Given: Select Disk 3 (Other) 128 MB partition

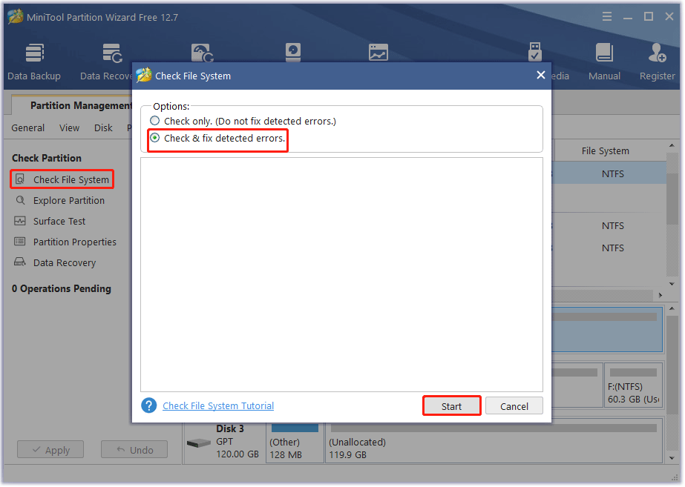Looking at the screenshot, I should pos(295,442).
